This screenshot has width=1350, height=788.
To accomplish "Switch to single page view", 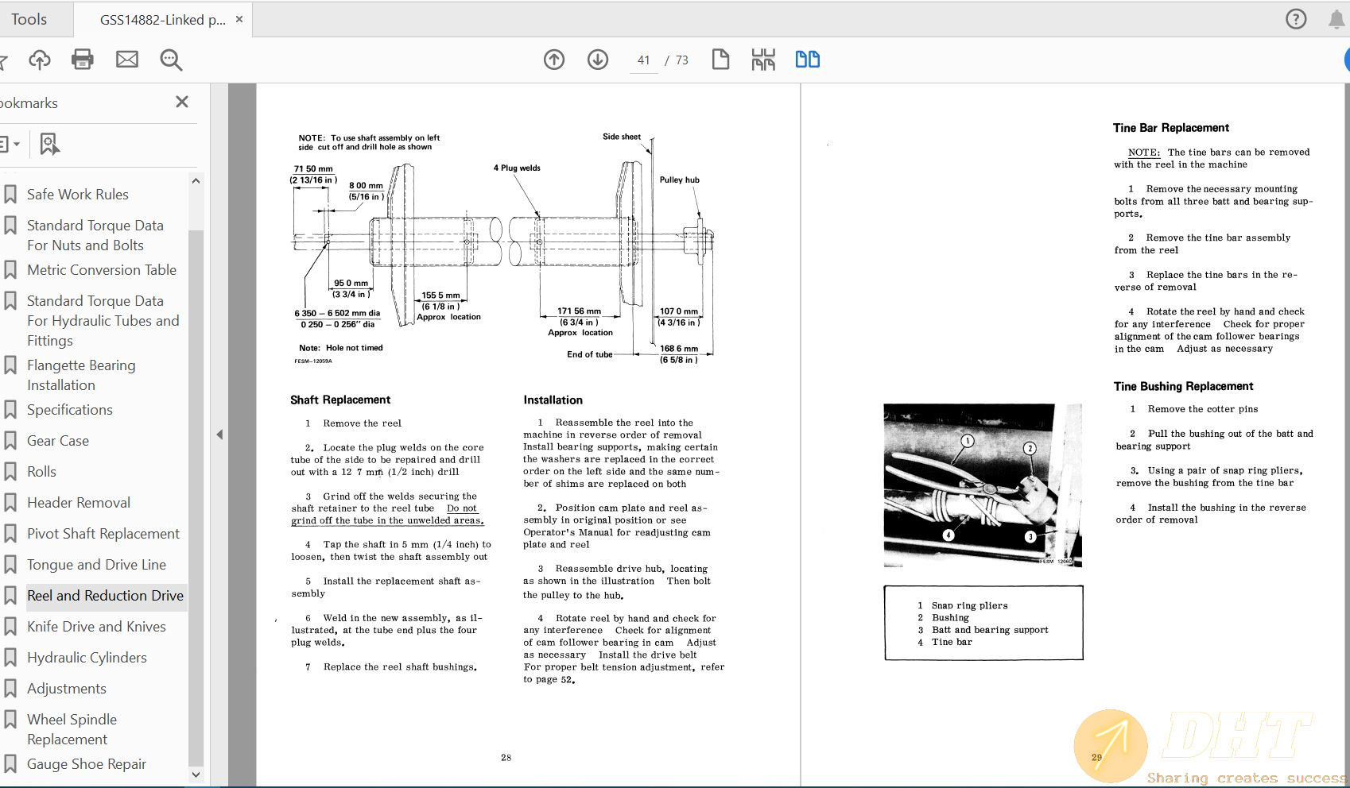I will pyautogui.click(x=720, y=60).
